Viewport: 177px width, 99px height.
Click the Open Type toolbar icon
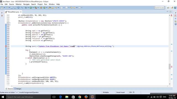pyautogui.click(x=50, y=8)
